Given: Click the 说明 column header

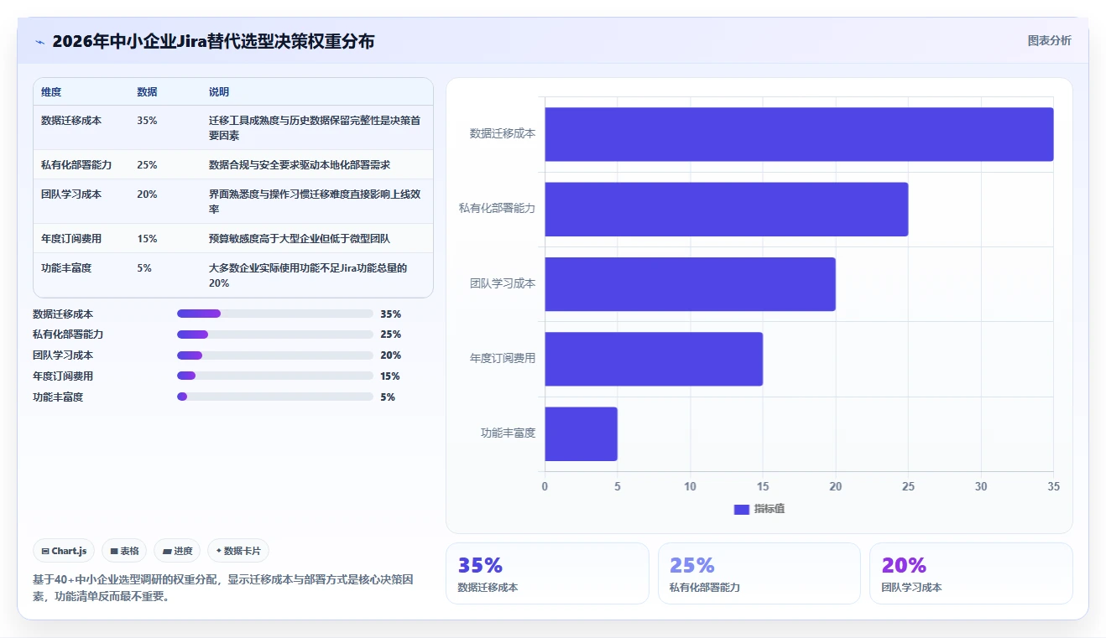Looking at the screenshot, I should [x=219, y=91].
